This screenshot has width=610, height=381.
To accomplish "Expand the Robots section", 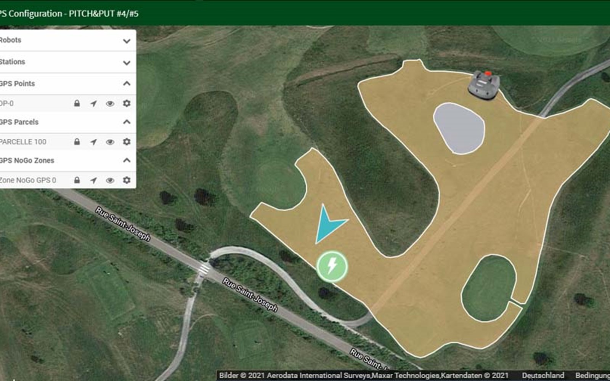I will pyautogui.click(x=127, y=41).
